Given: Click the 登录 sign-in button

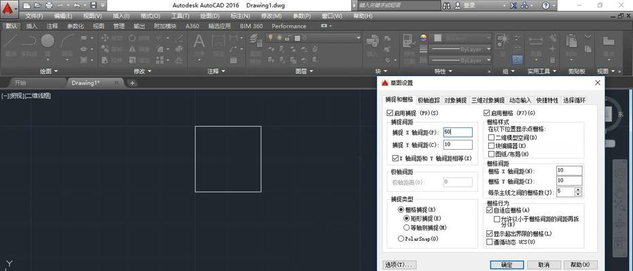Looking at the screenshot, I should [465, 5].
